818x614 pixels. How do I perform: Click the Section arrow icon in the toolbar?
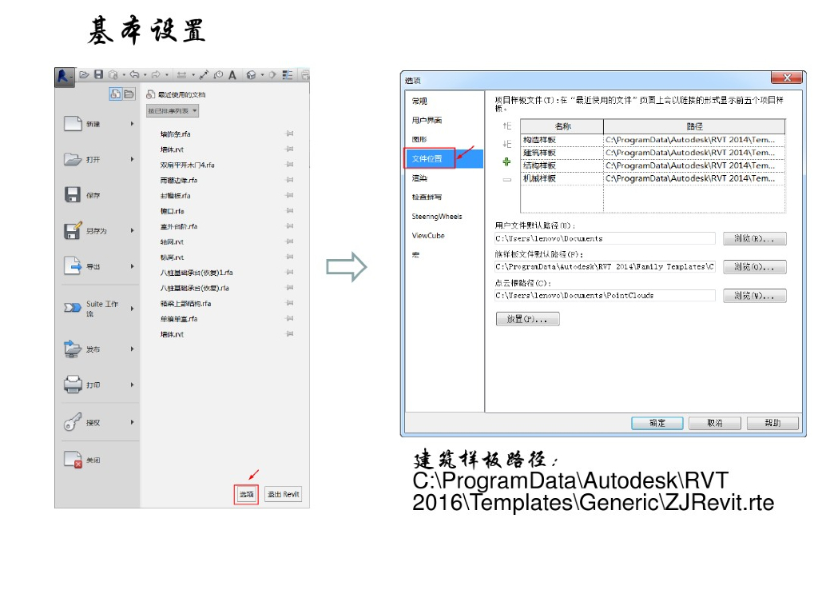click(272, 74)
